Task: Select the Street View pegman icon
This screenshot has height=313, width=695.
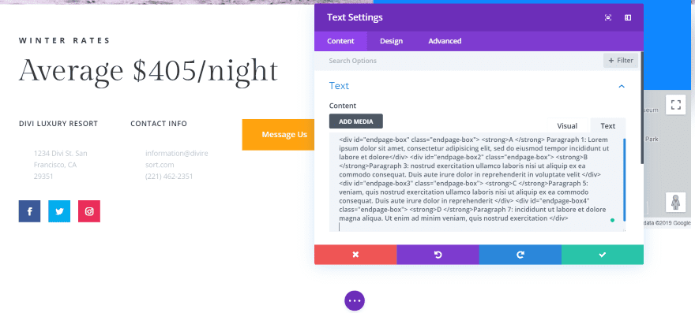Action: pyautogui.click(x=675, y=203)
